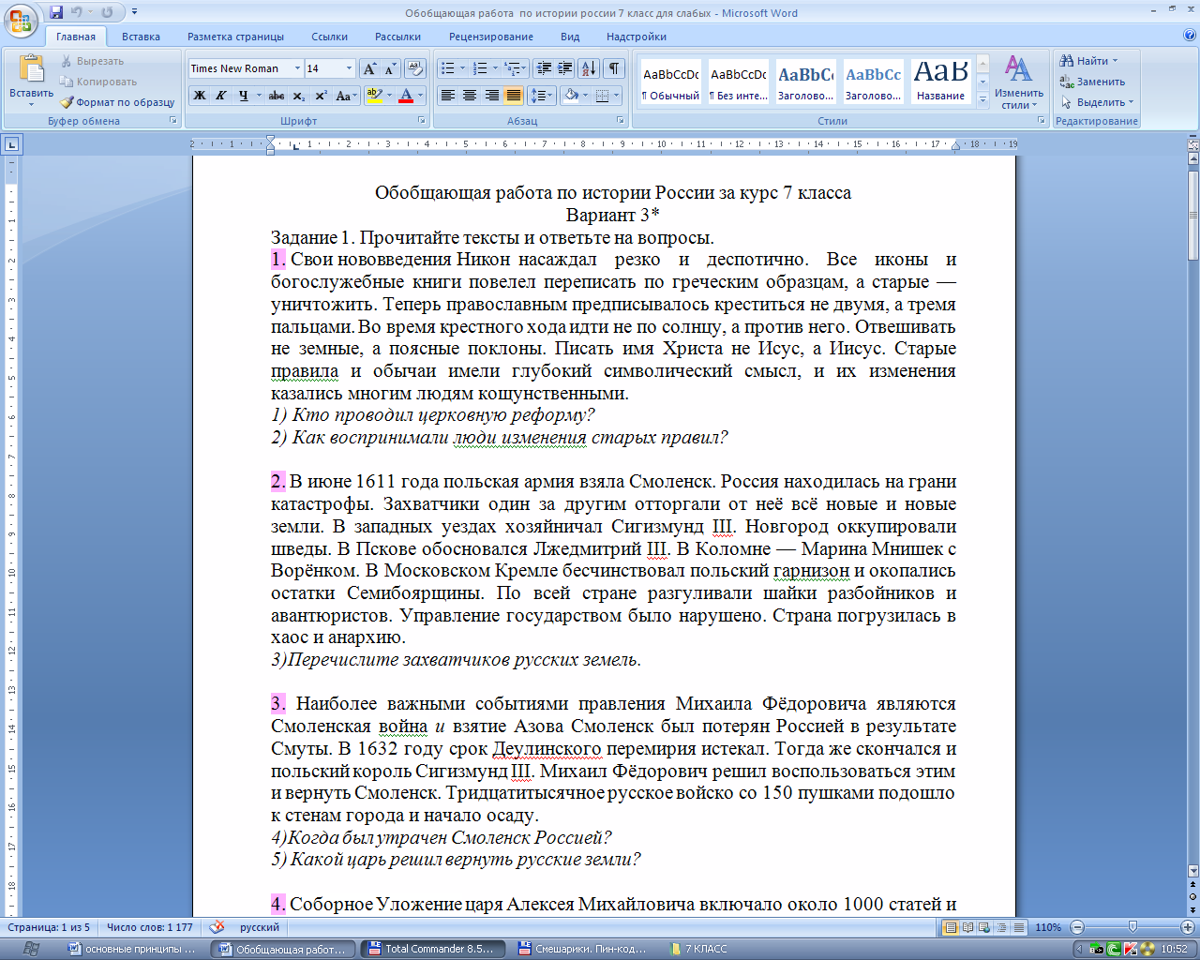Open Word Help with the question mark icon
This screenshot has width=1200, height=960.
coord(1190,37)
